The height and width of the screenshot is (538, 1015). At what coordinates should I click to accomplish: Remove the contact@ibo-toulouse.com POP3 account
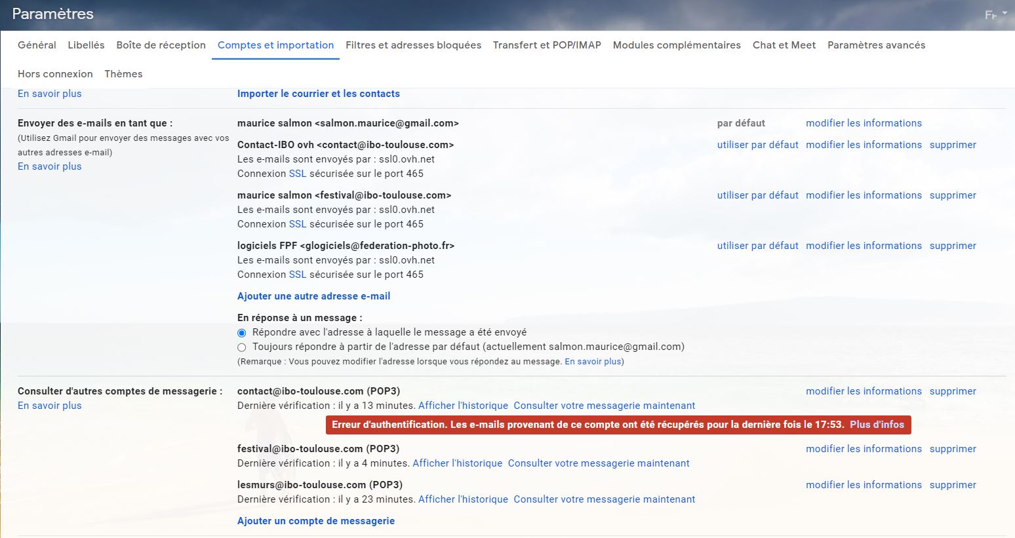(x=952, y=391)
